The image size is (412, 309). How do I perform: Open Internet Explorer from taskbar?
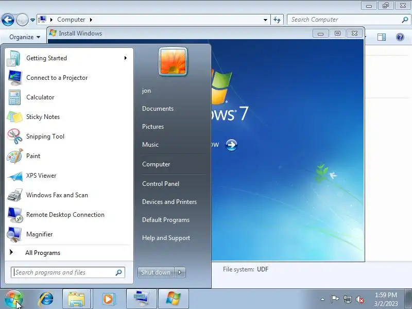click(46, 299)
